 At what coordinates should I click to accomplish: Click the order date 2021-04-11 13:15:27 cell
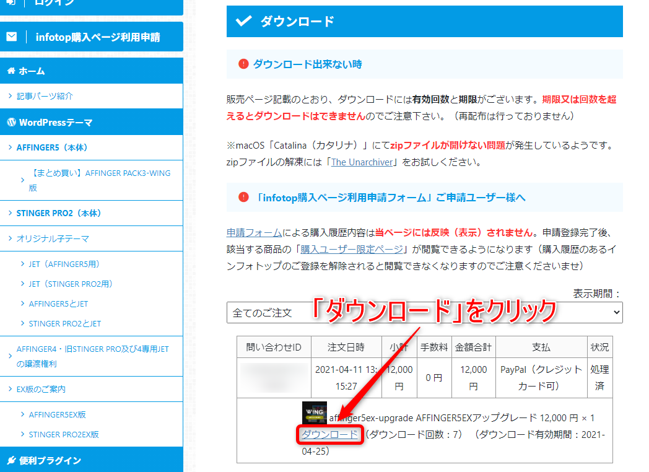(x=346, y=378)
